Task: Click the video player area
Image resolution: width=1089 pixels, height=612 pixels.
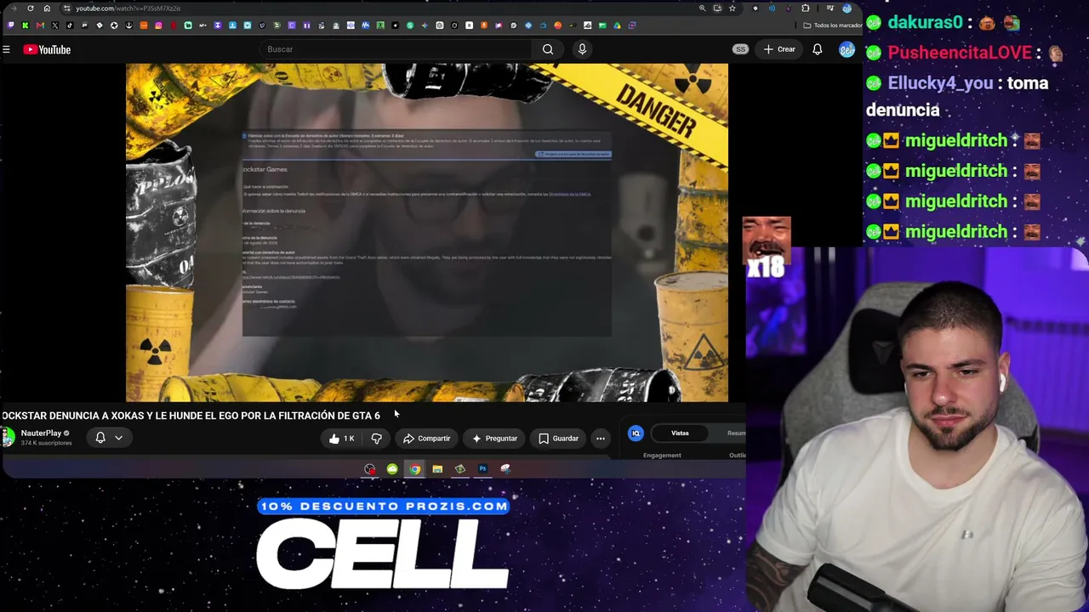Action: tap(427, 232)
